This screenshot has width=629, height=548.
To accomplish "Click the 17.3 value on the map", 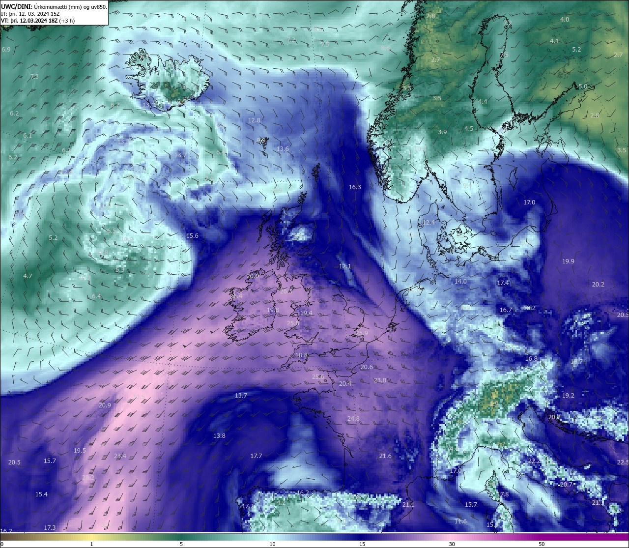I will click(50, 528).
